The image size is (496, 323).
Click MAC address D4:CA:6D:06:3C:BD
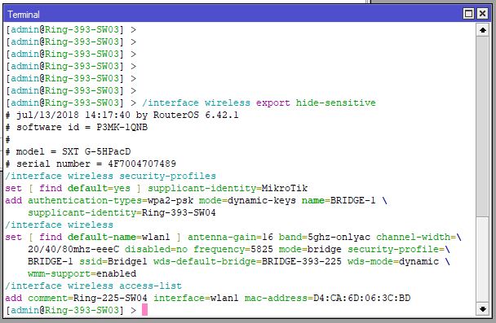tap(361, 298)
